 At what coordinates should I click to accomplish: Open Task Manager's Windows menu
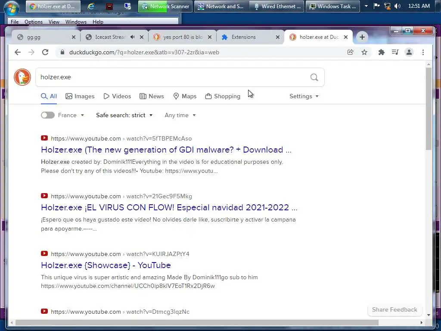pos(76,22)
